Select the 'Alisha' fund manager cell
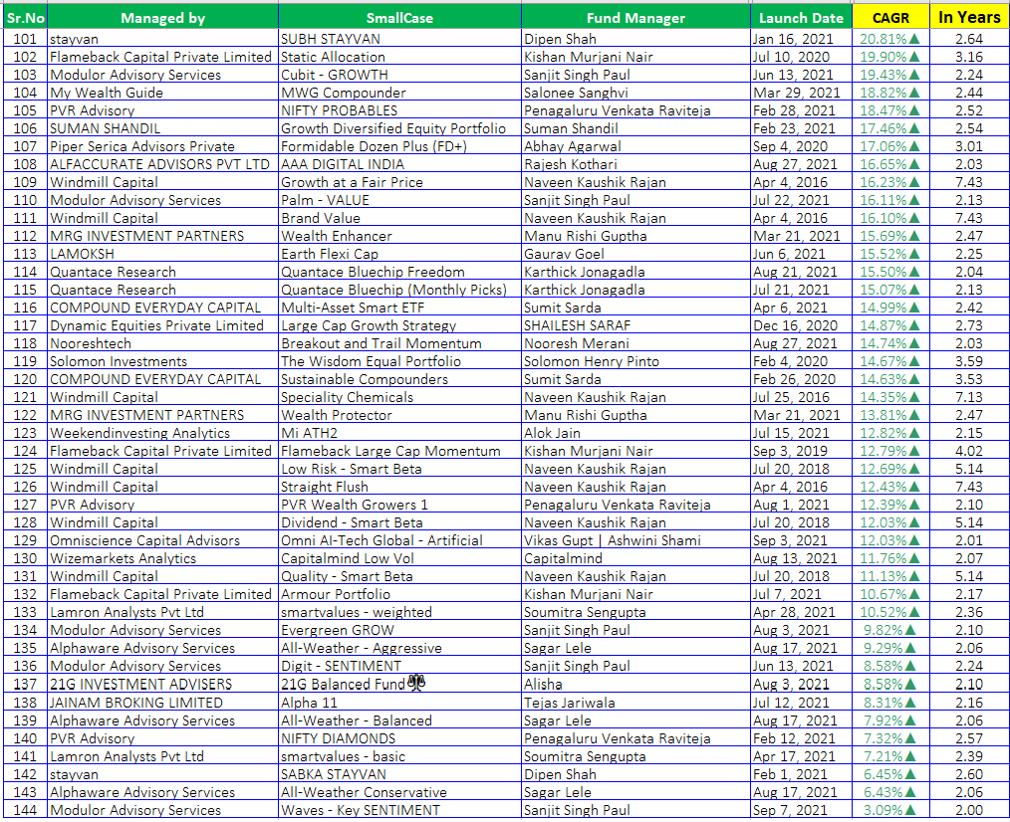Viewport: 1010px width, 822px height. pos(635,685)
